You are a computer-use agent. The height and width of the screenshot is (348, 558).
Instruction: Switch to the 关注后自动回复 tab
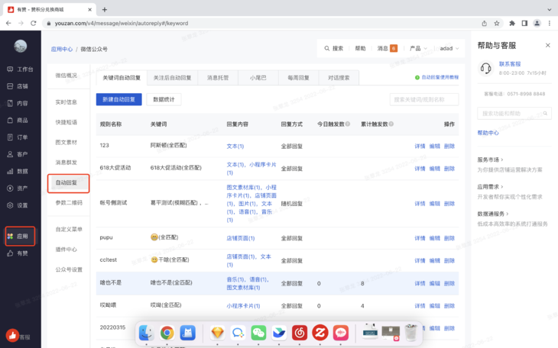click(x=171, y=78)
